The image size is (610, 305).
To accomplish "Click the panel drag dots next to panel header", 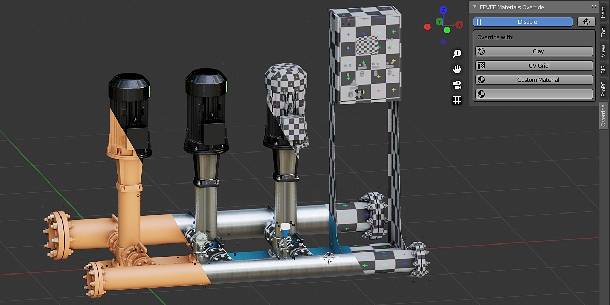I will (593, 7).
